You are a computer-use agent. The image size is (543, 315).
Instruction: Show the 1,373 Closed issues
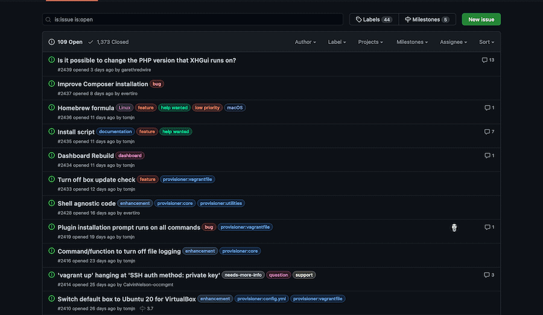click(x=109, y=42)
